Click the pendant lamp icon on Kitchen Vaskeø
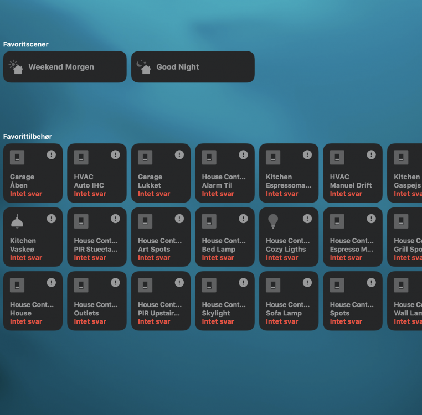This screenshot has width=422, height=415. pyautogui.click(x=17, y=221)
